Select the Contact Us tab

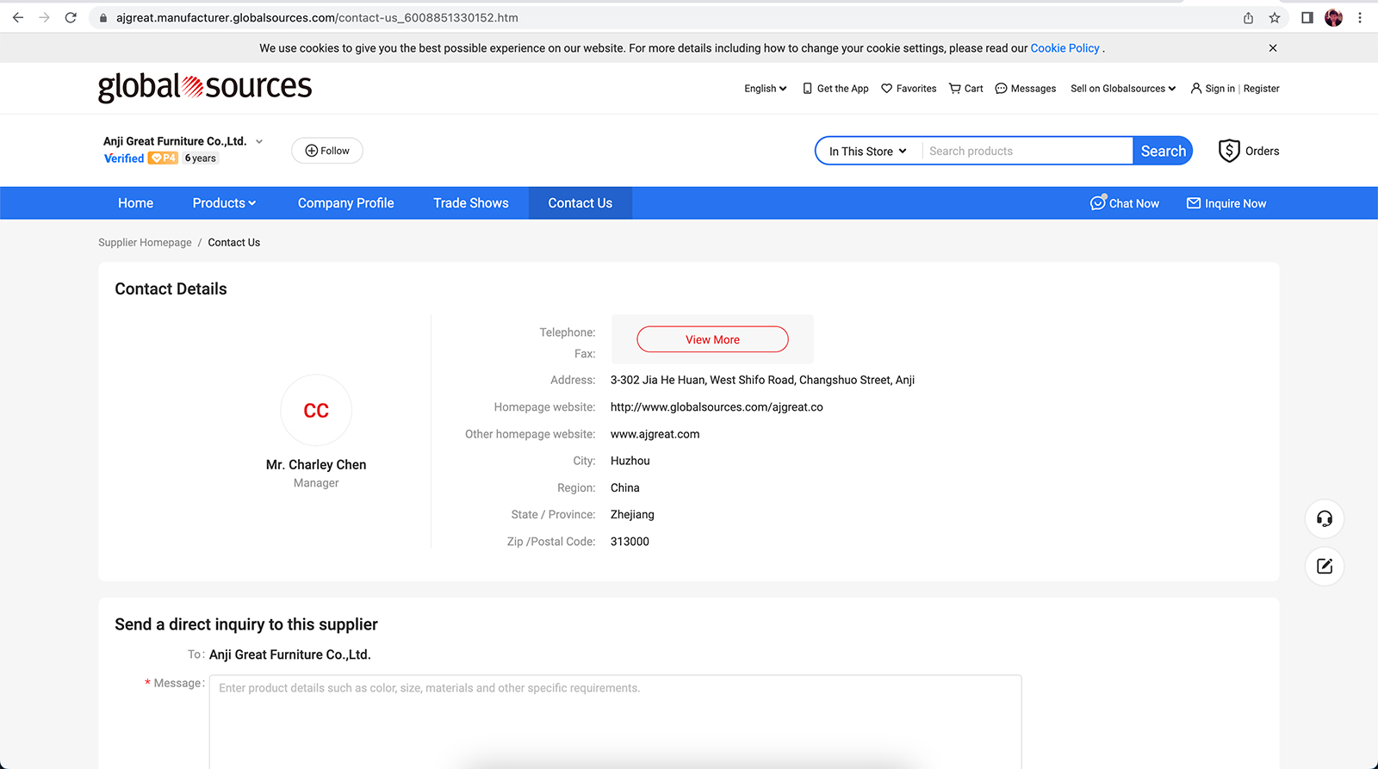point(580,203)
